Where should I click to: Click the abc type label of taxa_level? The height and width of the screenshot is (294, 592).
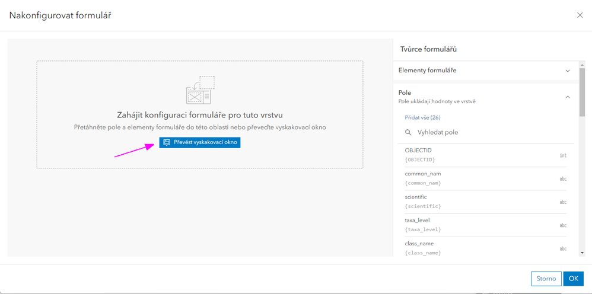pos(563,225)
